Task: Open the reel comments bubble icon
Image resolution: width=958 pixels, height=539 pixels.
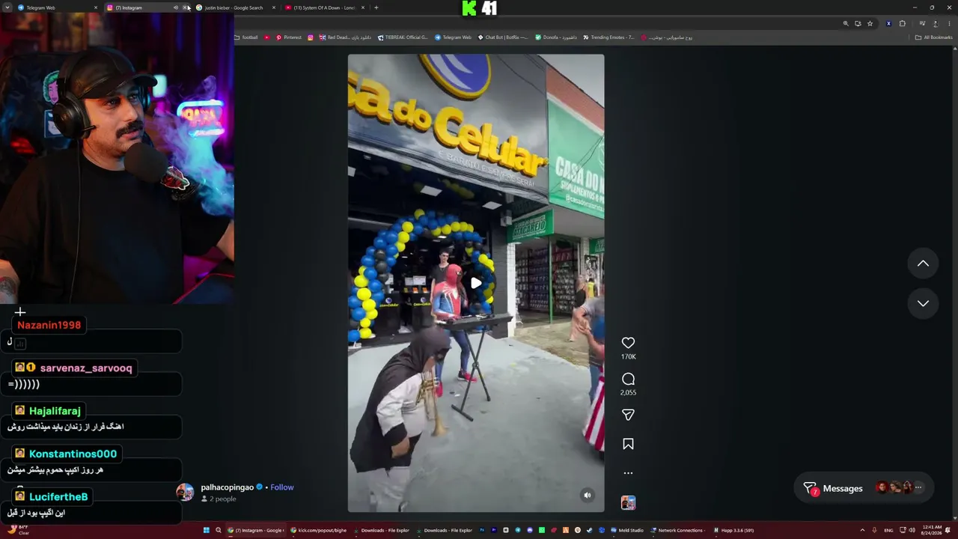Action: point(628,379)
